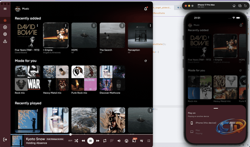
Task: Rotate the iPhone simulator device
Action: pyautogui.click(x=245, y=6)
